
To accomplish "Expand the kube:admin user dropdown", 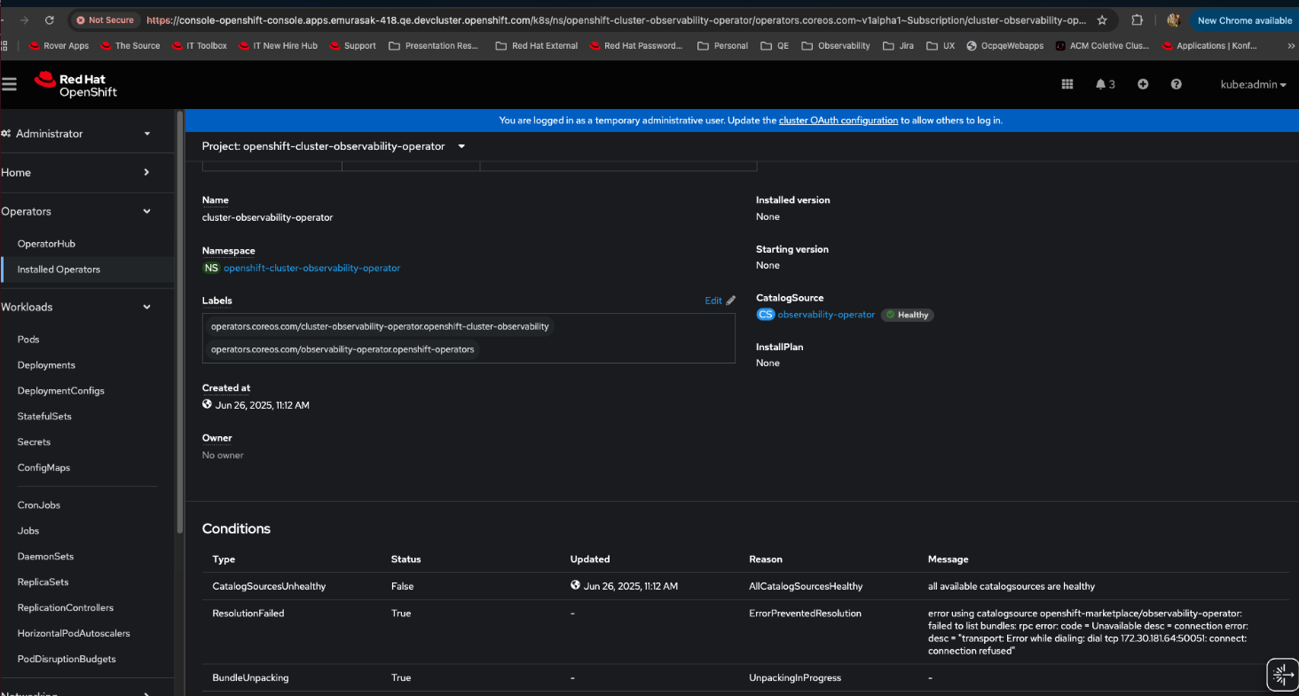I will click(x=1253, y=84).
